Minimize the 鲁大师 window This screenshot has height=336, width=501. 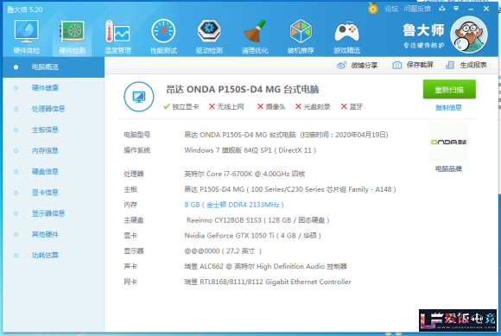[x=471, y=9]
